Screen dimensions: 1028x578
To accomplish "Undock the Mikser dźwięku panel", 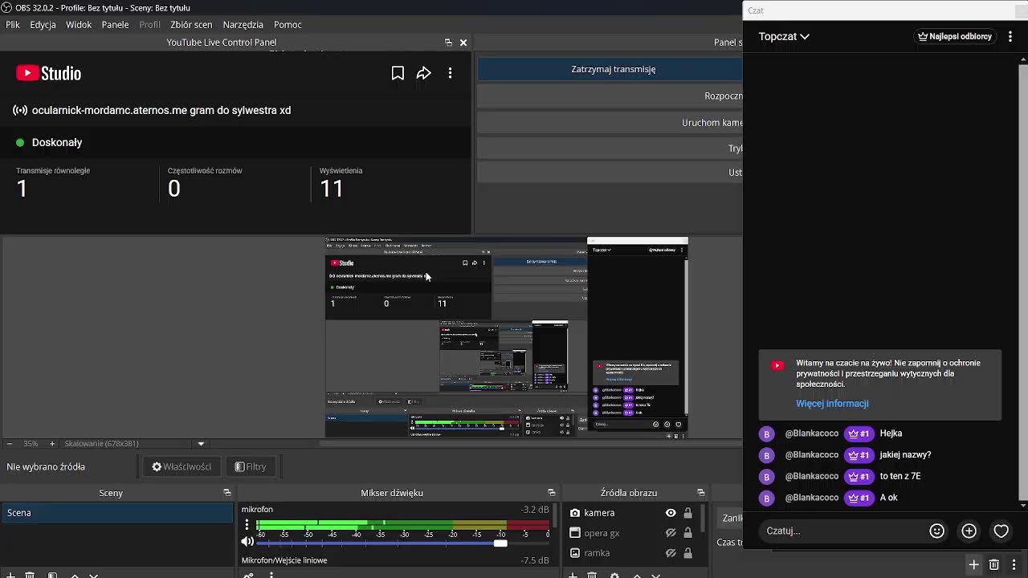I will click(552, 493).
